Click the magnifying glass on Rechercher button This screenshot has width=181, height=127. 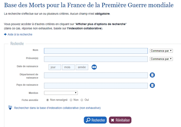pyautogui.click(x=88, y=120)
